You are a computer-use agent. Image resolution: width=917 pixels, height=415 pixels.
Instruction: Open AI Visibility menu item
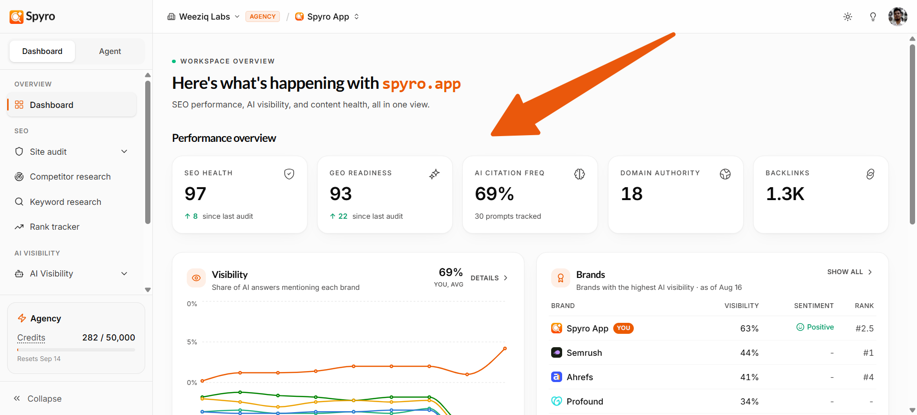[x=72, y=274]
